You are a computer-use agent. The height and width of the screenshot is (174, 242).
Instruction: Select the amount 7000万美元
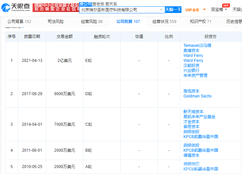pyautogui.click(x=65, y=124)
